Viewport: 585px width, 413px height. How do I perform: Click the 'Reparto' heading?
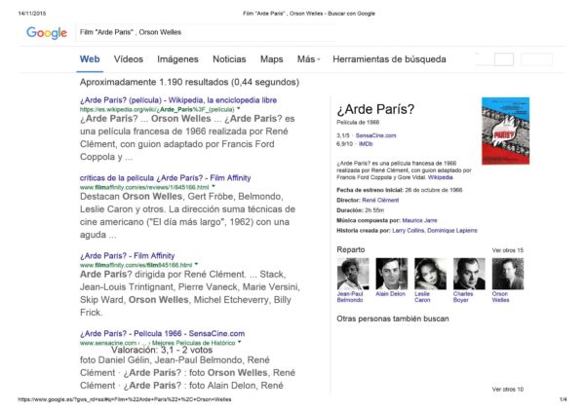point(351,249)
